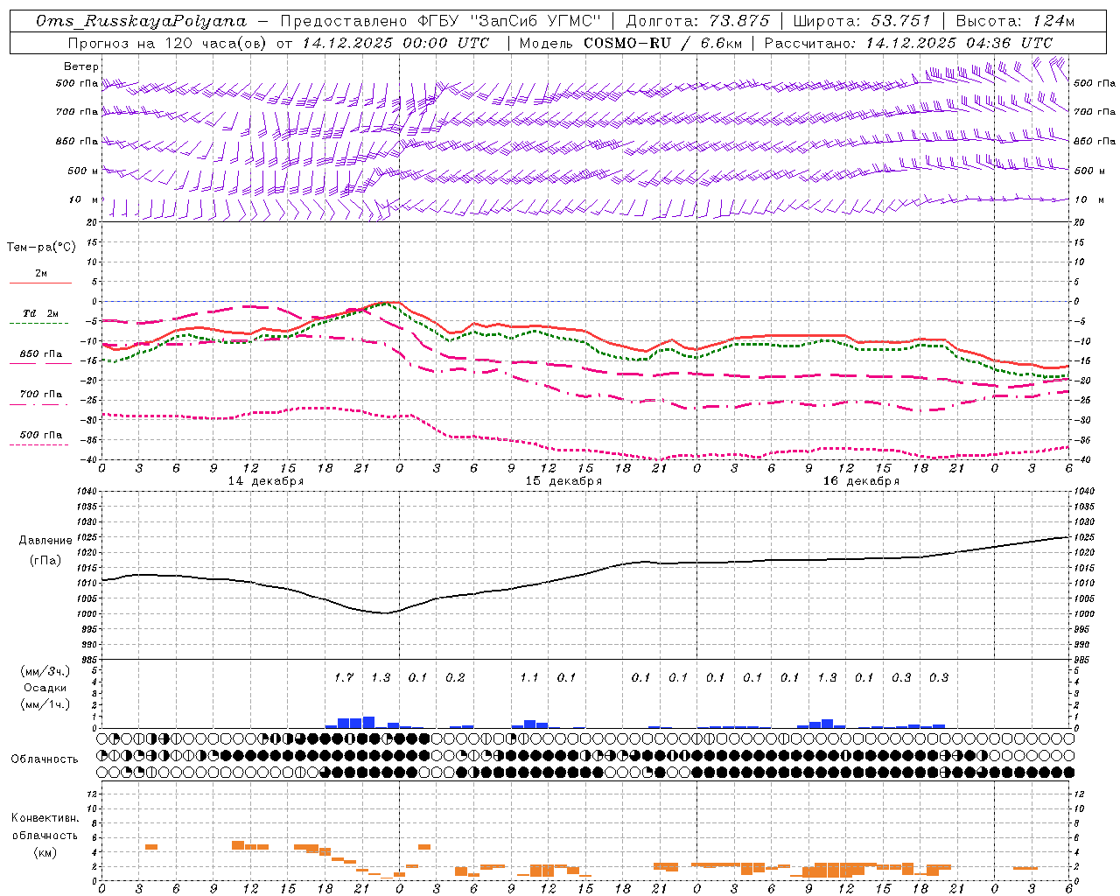Screen dimensions: 1120x896
Task: Select the 1.1 precipitation amount value
Action: pyautogui.click(x=529, y=677)
